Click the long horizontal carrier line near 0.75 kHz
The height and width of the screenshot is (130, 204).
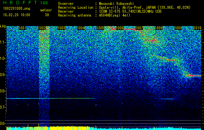51,98
